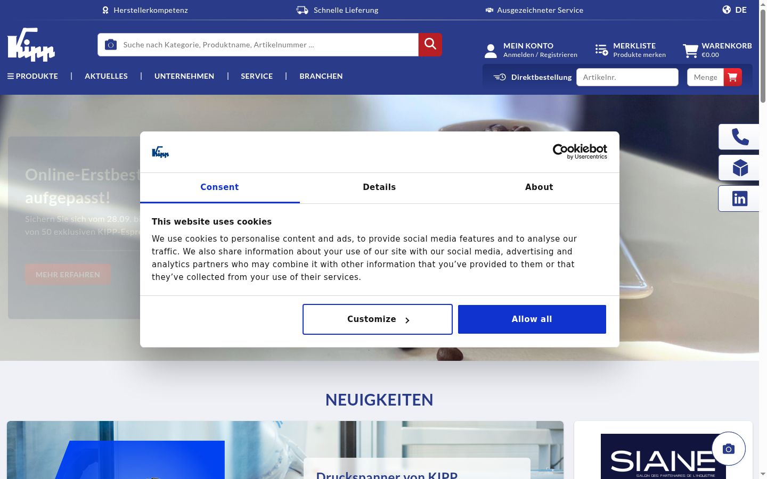Click the SIANE banner thumbnail
Image resolution: width=767 pixels, height=479 pixels.
(663, 456)
